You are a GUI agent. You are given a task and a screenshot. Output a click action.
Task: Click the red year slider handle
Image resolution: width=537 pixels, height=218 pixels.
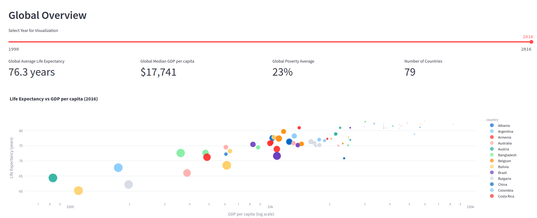532,42
